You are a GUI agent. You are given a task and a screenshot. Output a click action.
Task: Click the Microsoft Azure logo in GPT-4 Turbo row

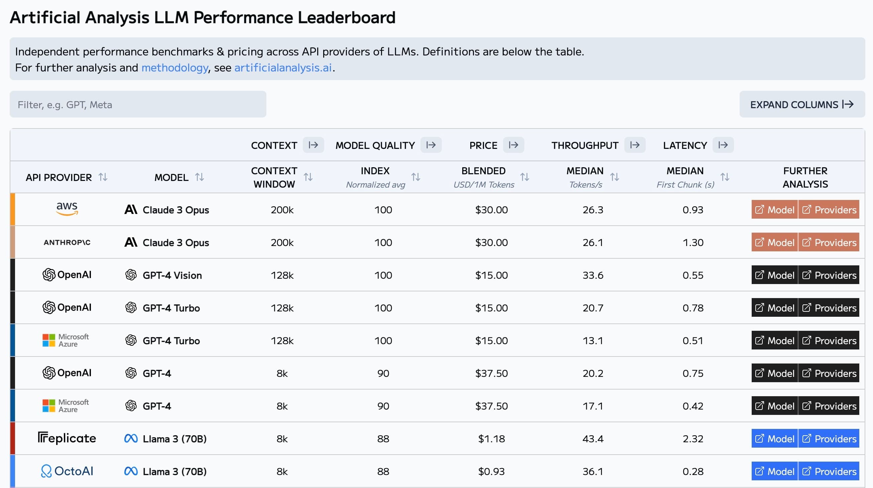click(x=66, y=340)
